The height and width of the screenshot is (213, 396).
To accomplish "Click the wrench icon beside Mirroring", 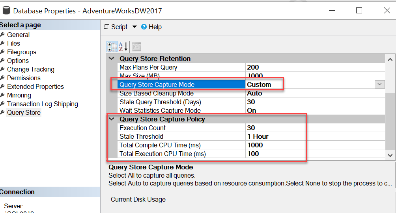I will click(x=2, y=95).
